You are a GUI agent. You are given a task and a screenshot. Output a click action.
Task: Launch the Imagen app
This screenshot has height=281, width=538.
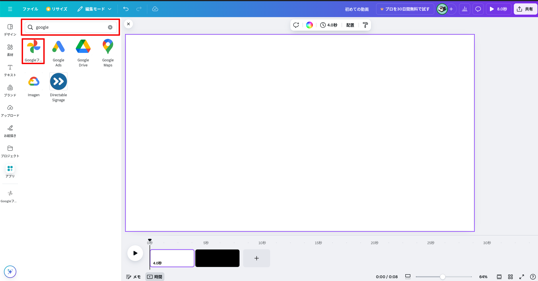[x=34, y=85]
